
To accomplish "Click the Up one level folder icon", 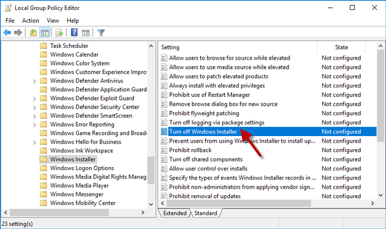I will tap(33, 33).
